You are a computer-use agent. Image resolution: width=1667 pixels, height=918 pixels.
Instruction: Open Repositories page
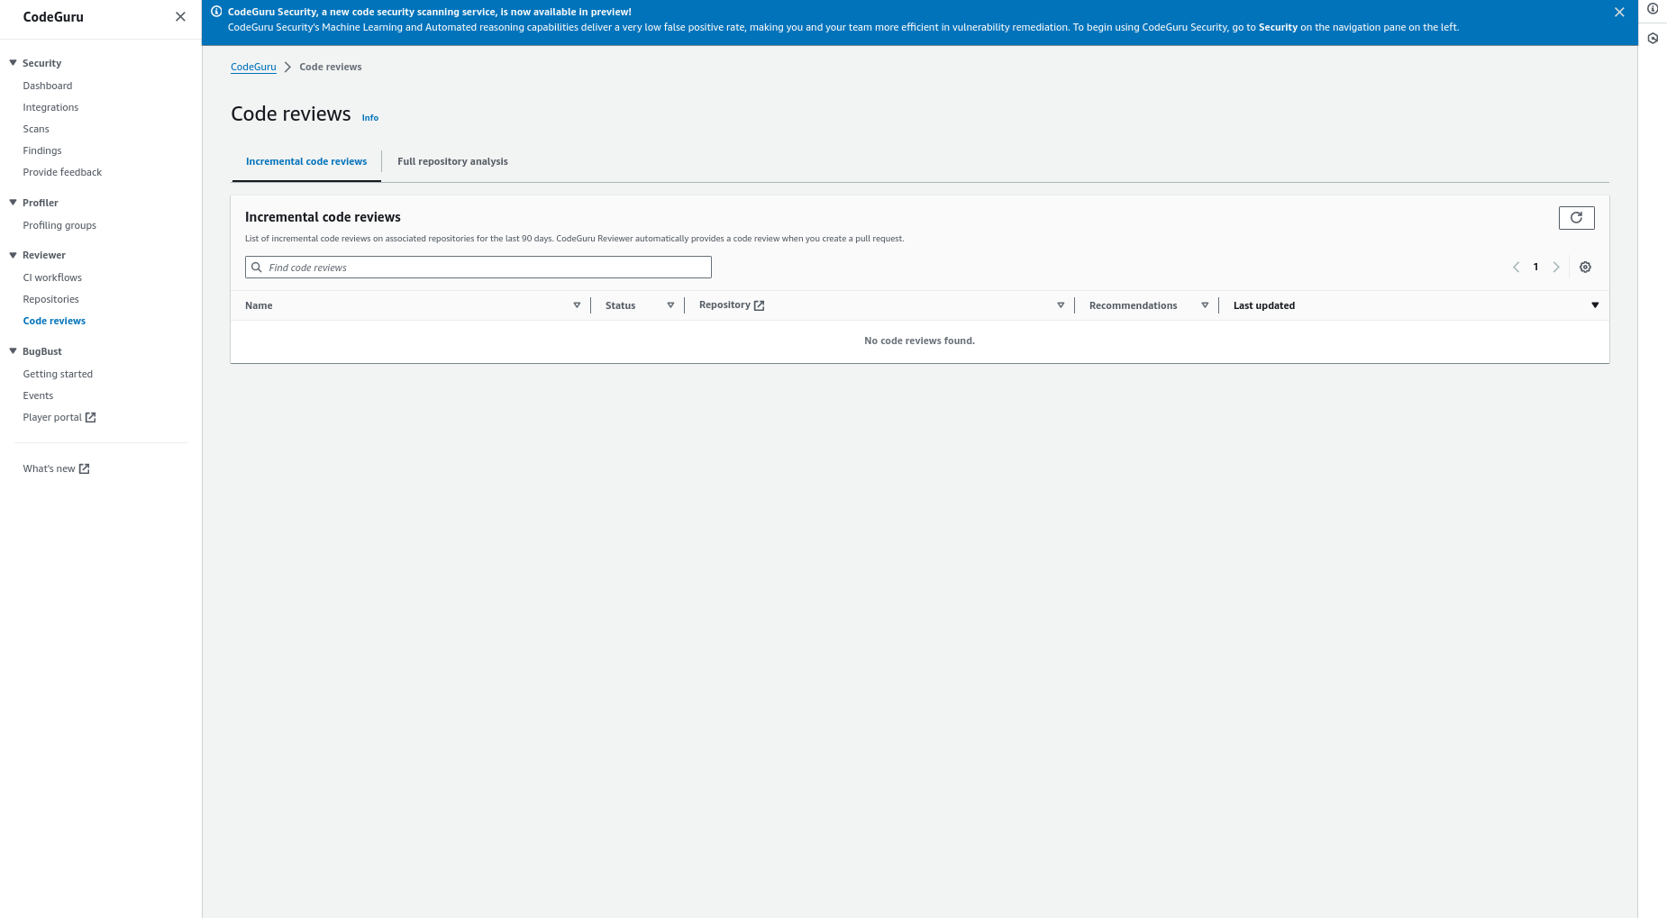[50, 299]
